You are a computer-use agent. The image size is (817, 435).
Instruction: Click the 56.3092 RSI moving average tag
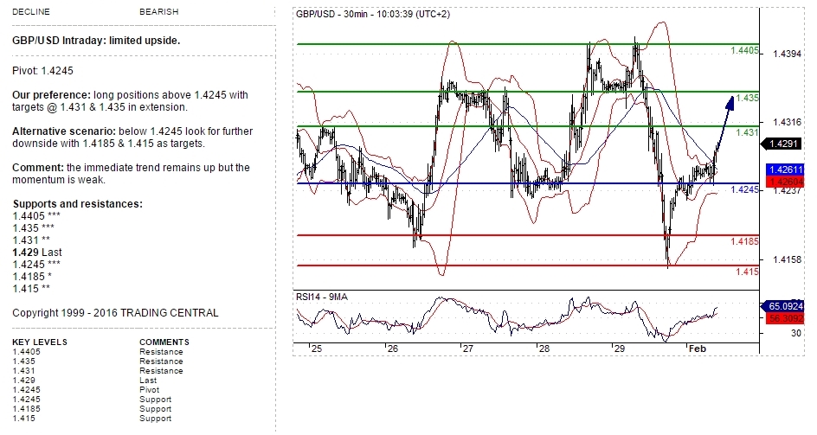tap(785, 317)
